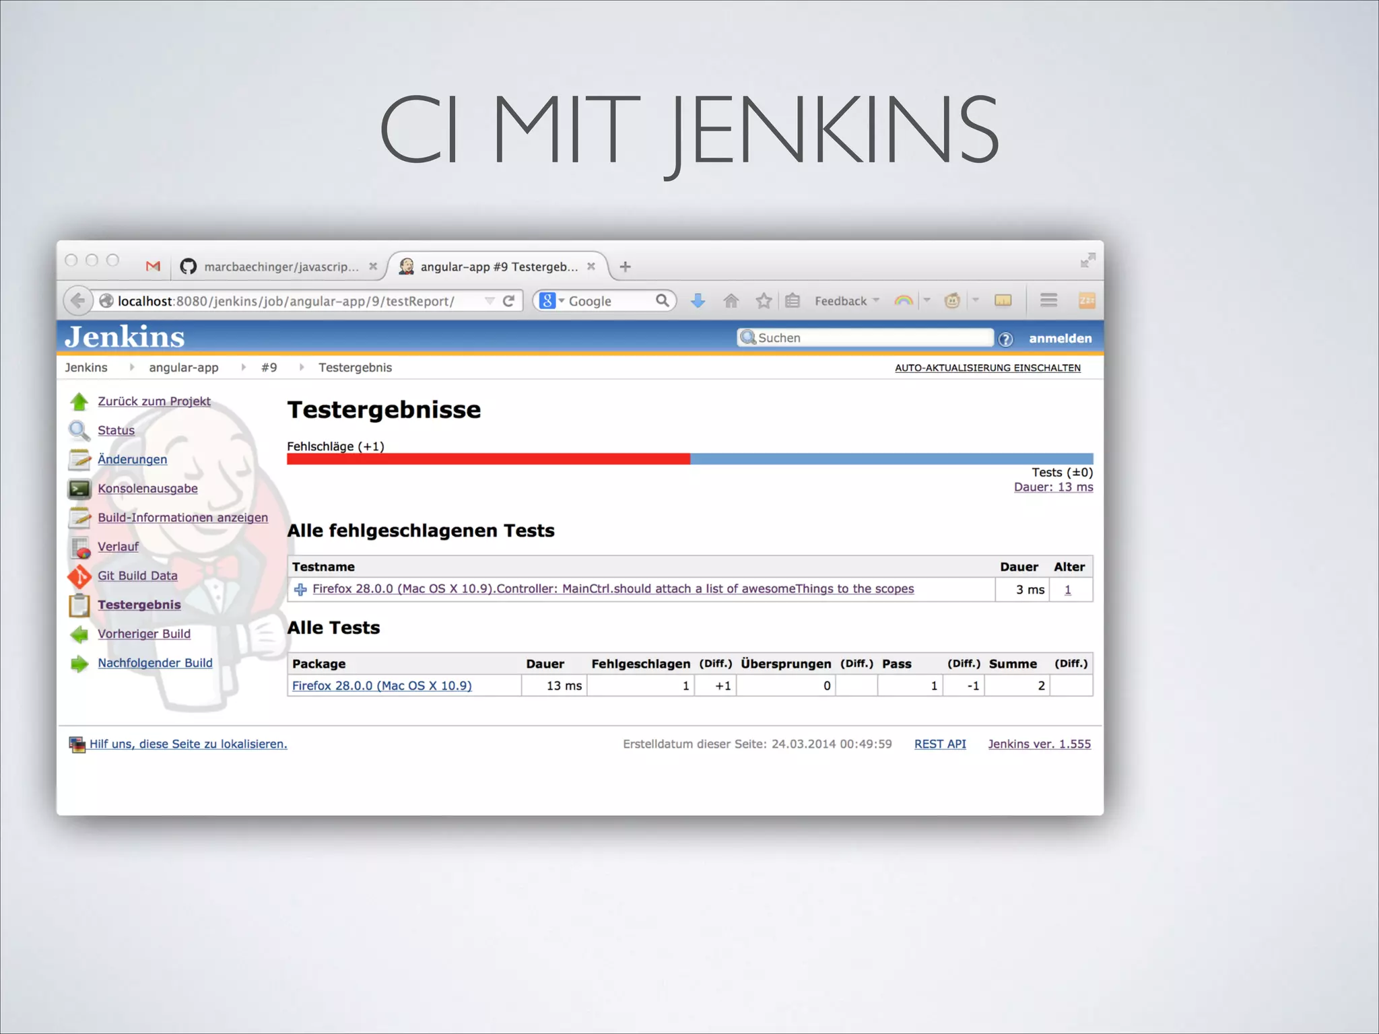Click the Verlauf history icon
Screen dimensions: 1379x1034
tap(79, 547)
